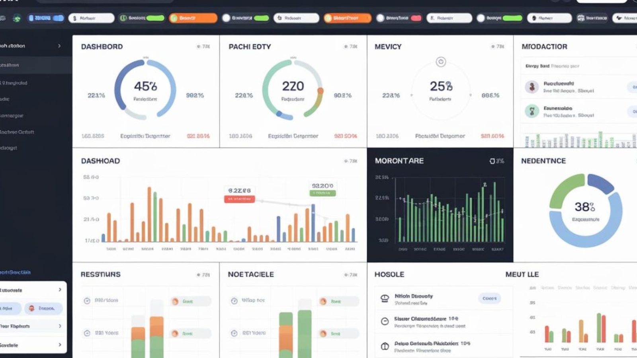Toggle the green switch on Bouige pill

(512, 18)
